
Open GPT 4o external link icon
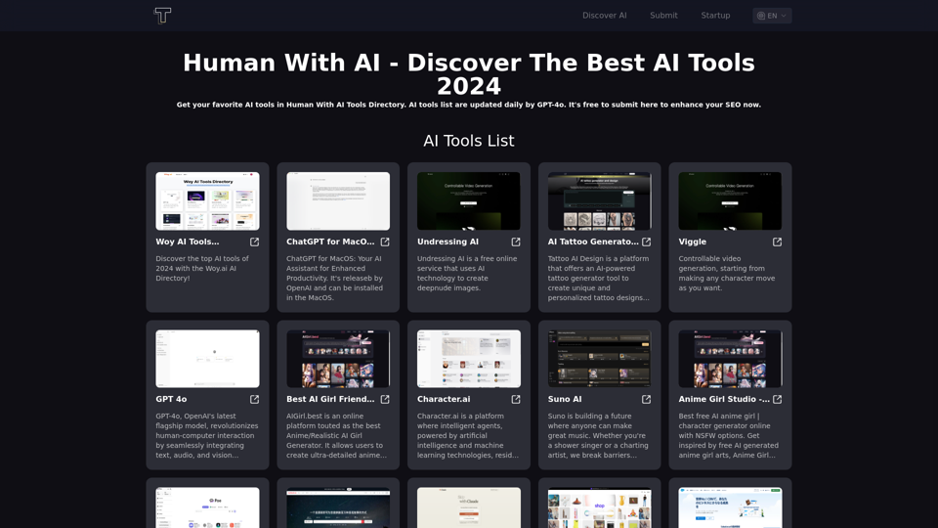(254, 399)
